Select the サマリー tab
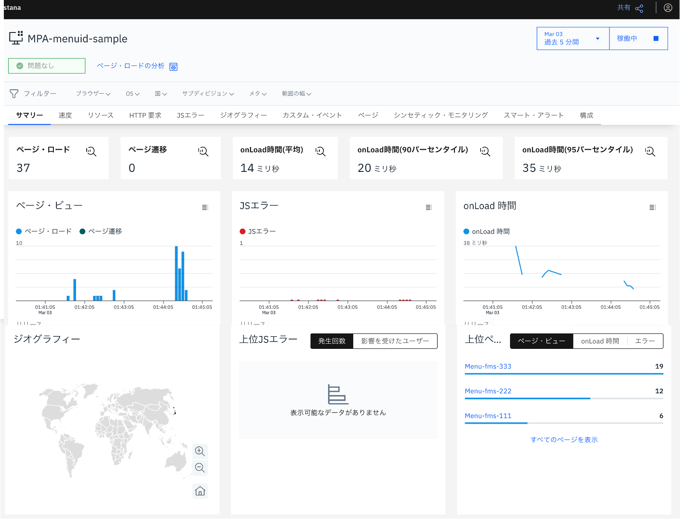Image resolution: width=680 pixels, height=519 pixels. [29, 115]
